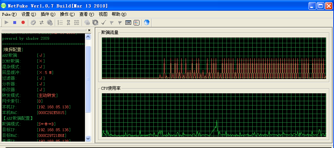
Task: Click the NetFuke green title bar icon
Action: 4,6
